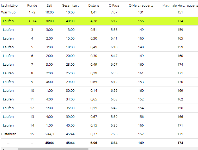Click the Ø Herzfrequenz column header
The image size is (198, 150).
[141, 5]
